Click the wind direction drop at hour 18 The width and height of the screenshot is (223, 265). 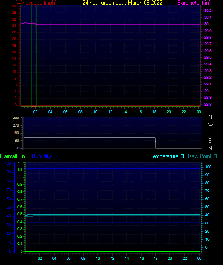tap(155, 143)
